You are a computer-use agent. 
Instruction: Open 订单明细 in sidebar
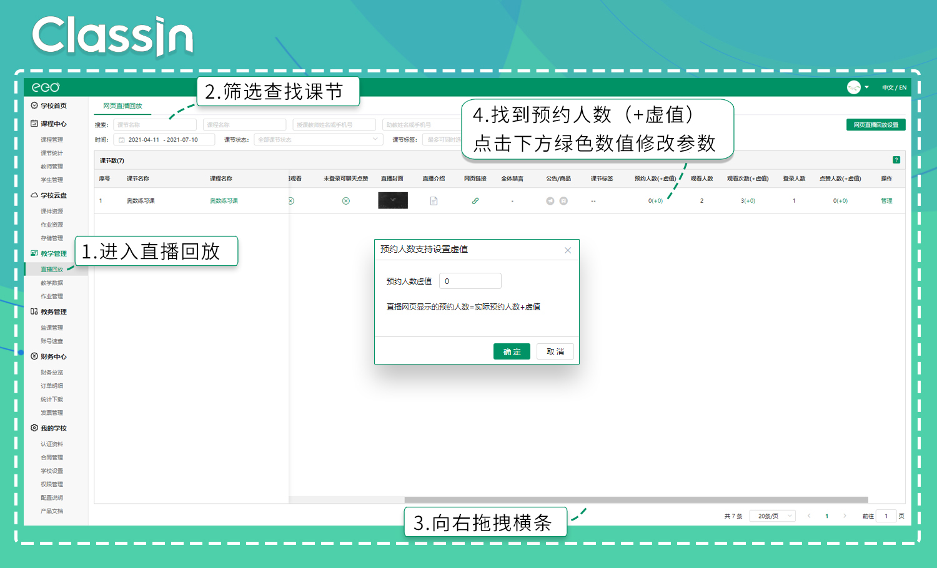pyautogui.click(x=52, y=386)
